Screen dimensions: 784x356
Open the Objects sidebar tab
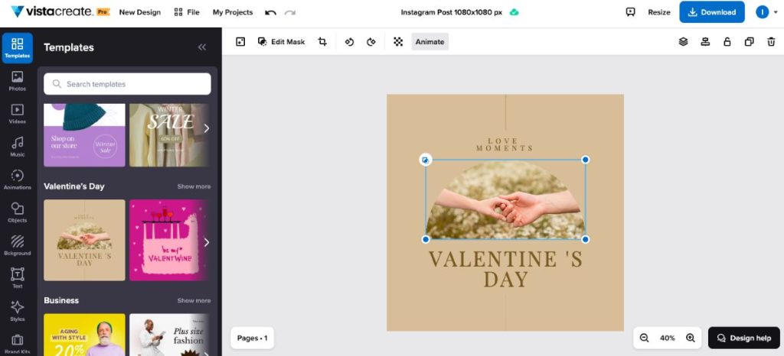pyautogui.click(x=18, y=212)
